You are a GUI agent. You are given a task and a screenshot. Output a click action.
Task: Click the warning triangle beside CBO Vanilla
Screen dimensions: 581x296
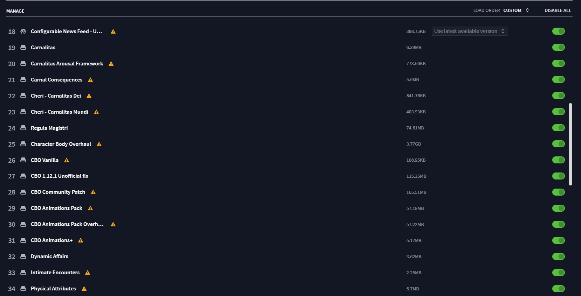tap(67, 160)
